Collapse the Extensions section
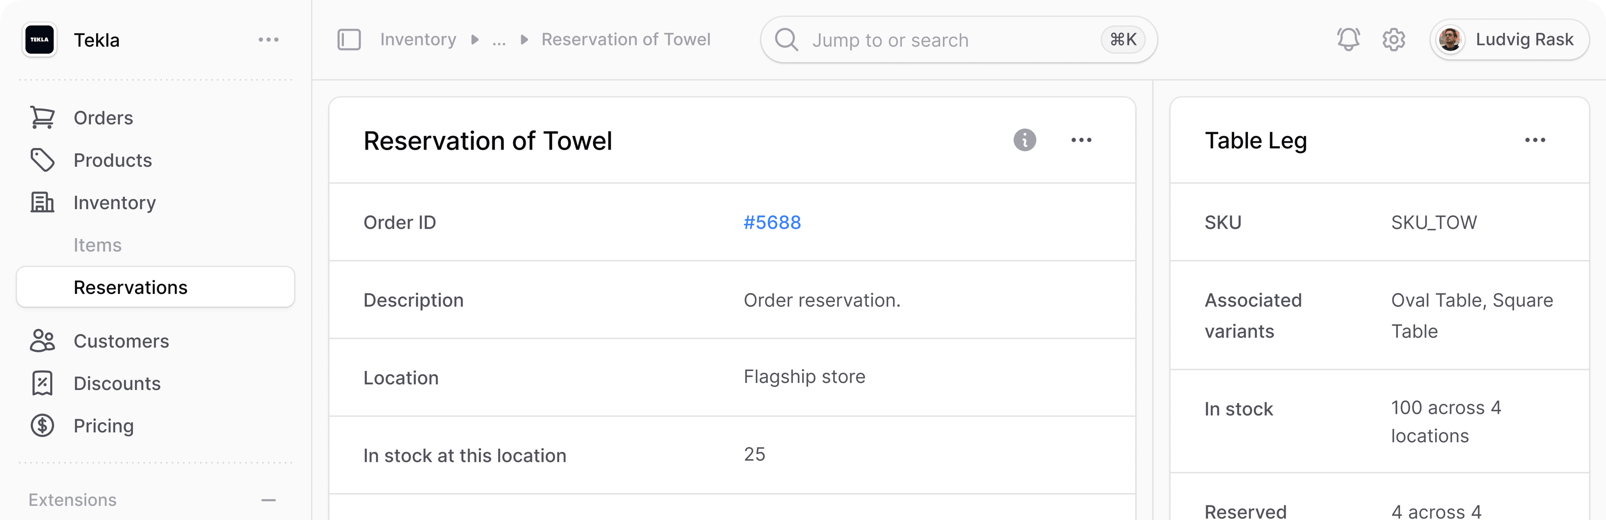The height and width of the screenshot is (520, 1606). (x=268, y=500)
